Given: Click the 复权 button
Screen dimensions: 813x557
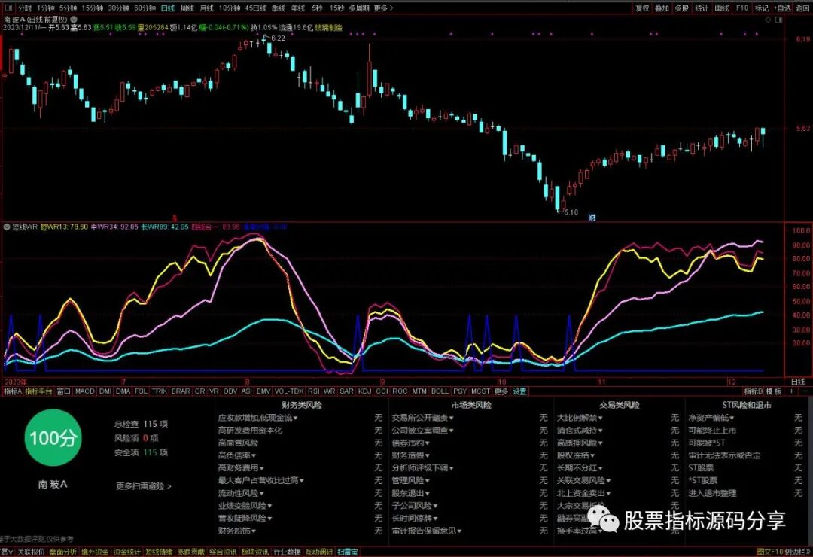Looking at the screenshot, I should pyautogui.click(x=642, y=8).
